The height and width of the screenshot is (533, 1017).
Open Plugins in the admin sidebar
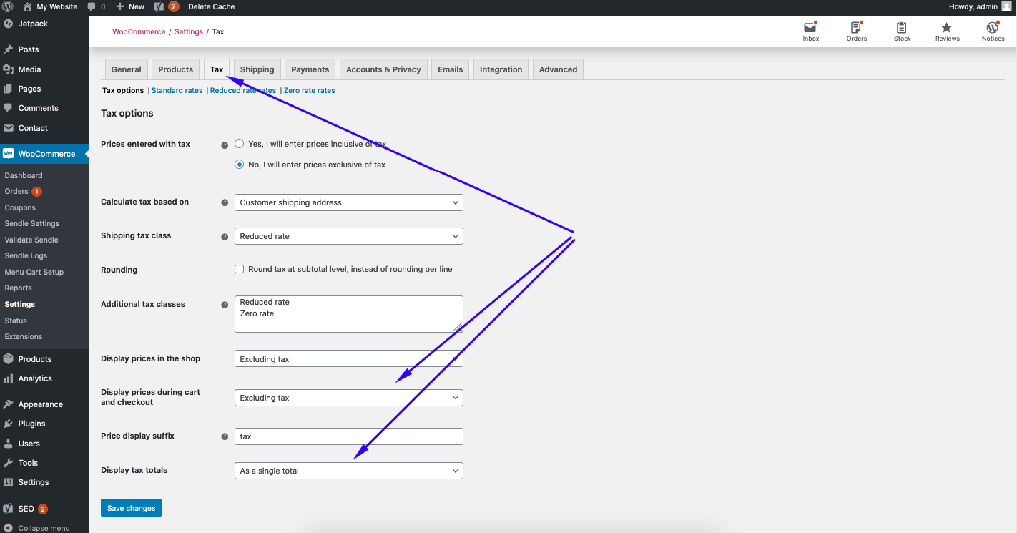pos(31,424)
